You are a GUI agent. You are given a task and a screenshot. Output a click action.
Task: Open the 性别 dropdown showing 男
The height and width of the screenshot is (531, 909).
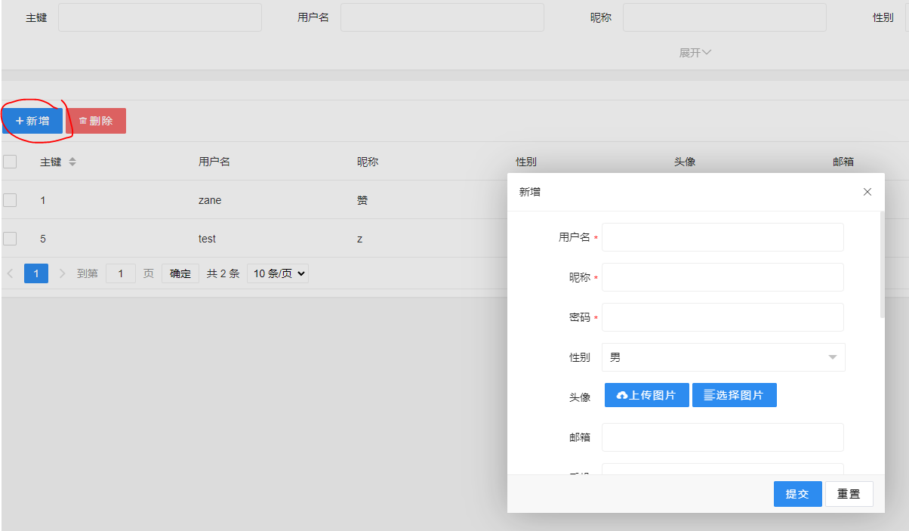click(723, 357)
